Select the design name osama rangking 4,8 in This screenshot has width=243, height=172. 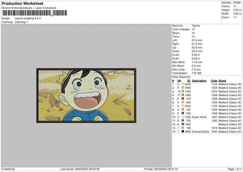28,18
